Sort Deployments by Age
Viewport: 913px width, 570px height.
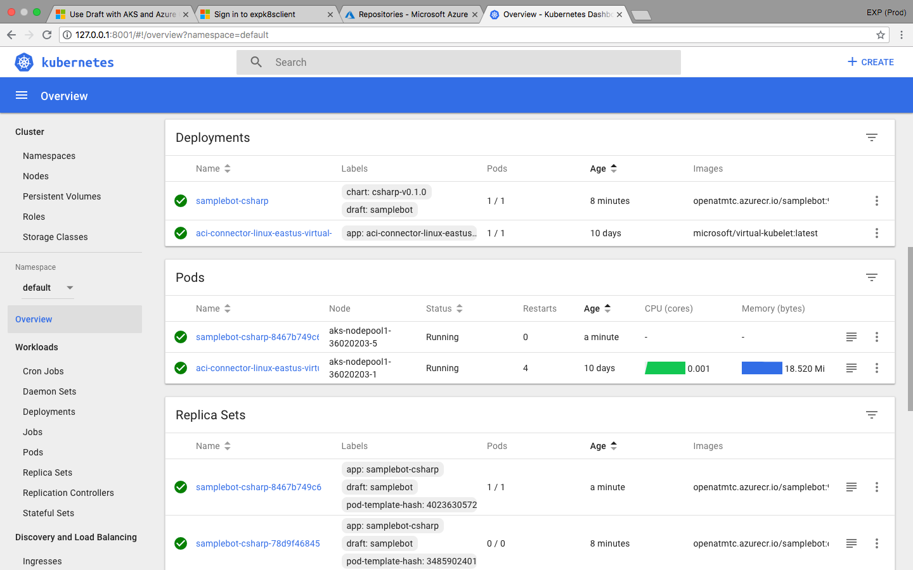pos(603,168)
